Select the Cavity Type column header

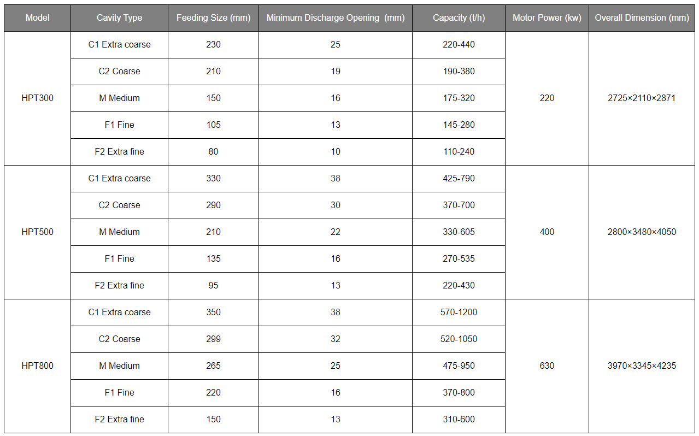(119, 17)
